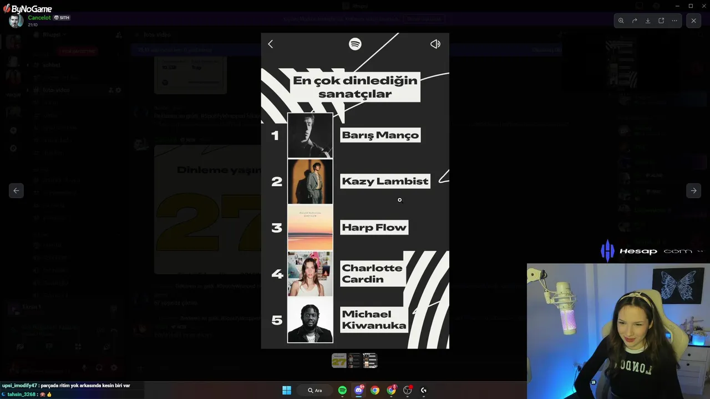Viewport: 710px width, 399px height.
Task: Open Spotify from the taskbar
Action: coord(342,390)
